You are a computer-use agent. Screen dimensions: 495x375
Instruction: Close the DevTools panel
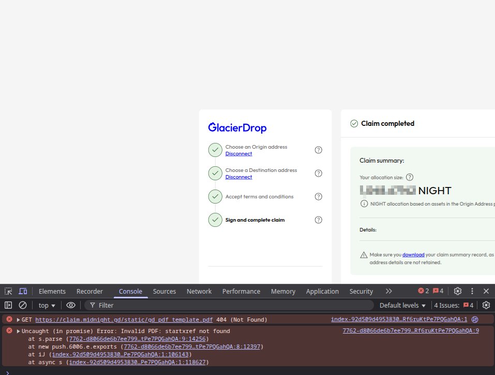486,291
